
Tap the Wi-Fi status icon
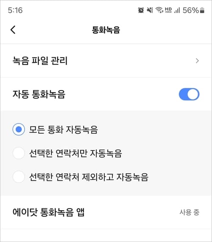pyautogui.click(x=159, y=10)
